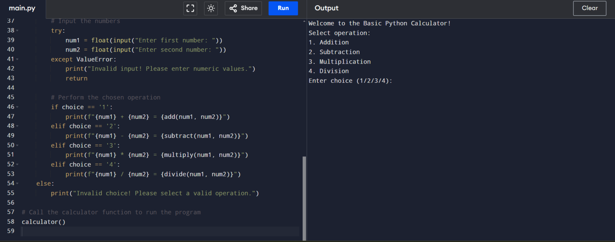Click the return statement on line 43
The width and height of the screenshot is (615, 242).
click(76, 78)
